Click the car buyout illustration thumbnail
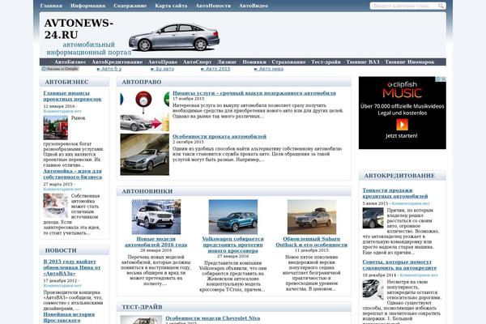 pos(145,111)
